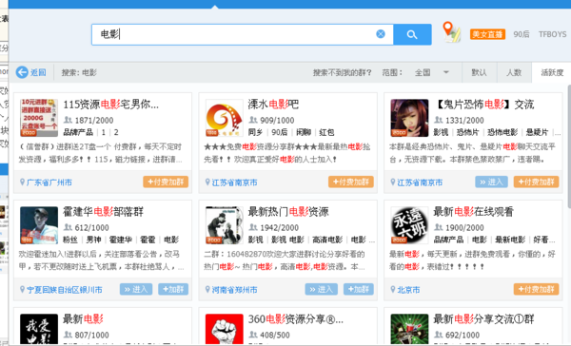Open the 115资源电影宅男你 group avatar
This screenshot has height=346, width=571.
point(39,118)
